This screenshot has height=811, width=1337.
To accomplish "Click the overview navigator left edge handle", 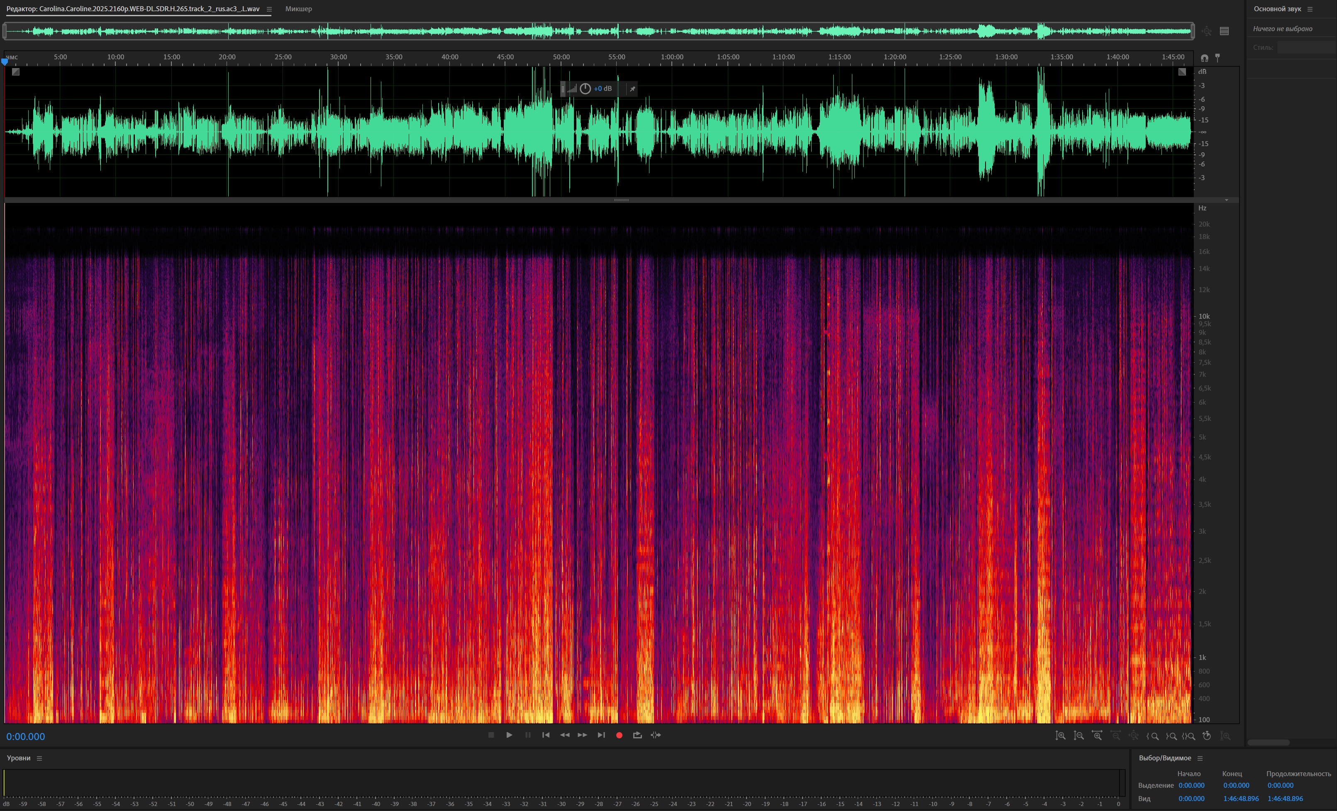I will [5, 31].
